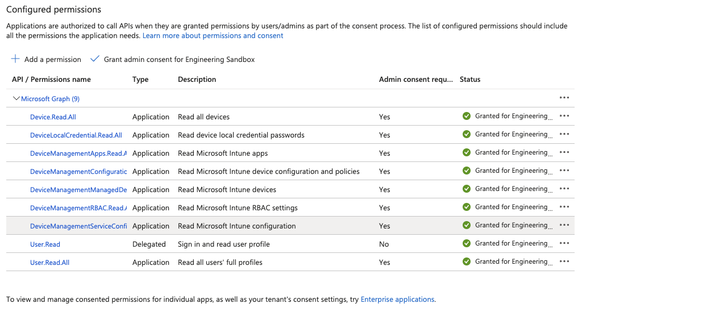Click the ellipsis for DeviceManagementRBAC row
The width and height of the screenshot is (711, 324).
564,207
